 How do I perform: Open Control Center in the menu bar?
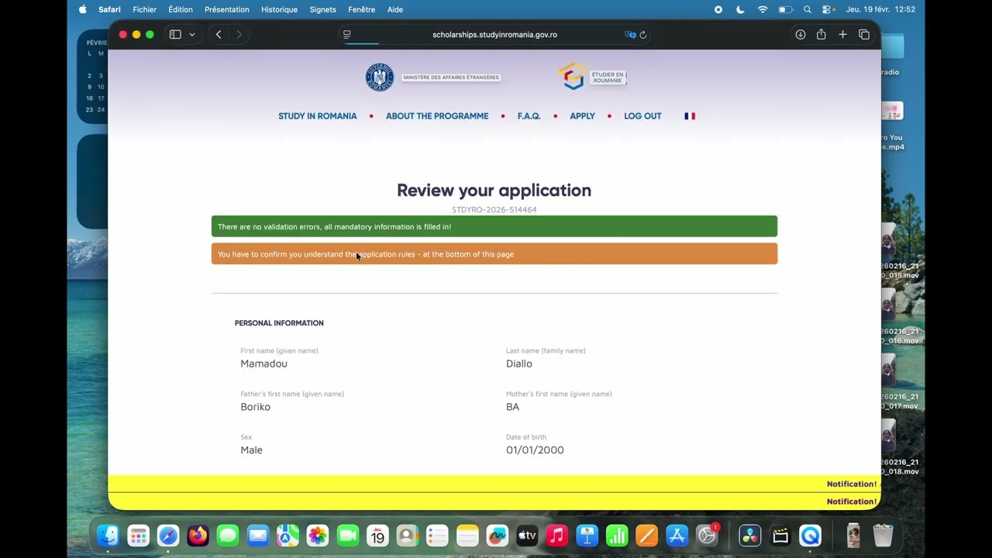coord(828,9)
